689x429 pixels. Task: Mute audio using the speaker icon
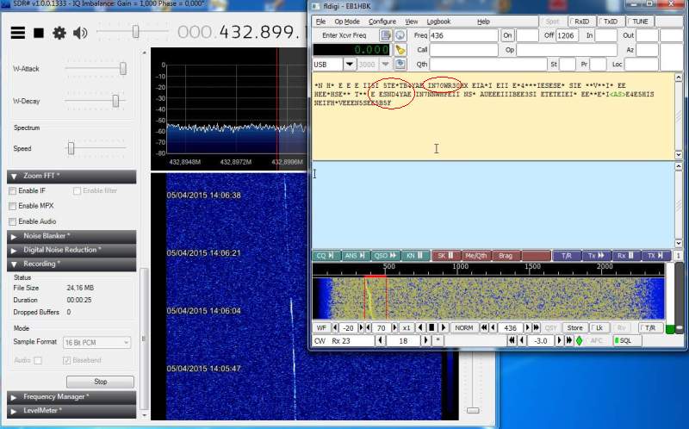(80, 33)
